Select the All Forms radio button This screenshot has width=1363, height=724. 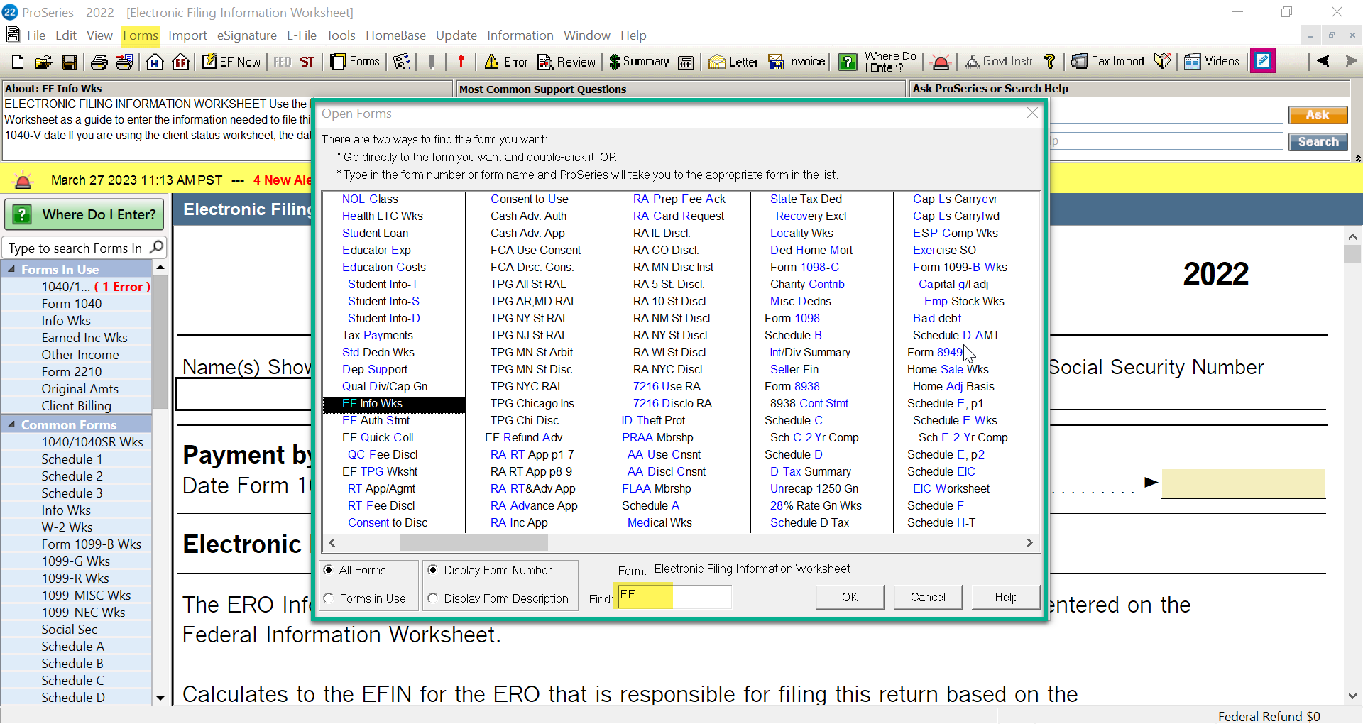point(329,570)
